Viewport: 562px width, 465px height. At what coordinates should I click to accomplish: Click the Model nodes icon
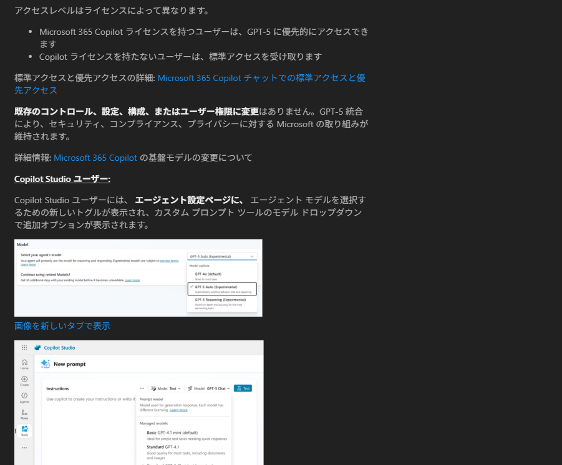[x=190, y=388]
